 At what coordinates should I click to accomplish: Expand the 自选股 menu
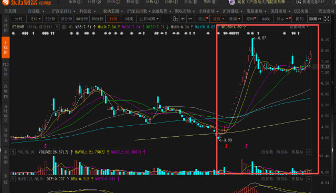point(36,11)
